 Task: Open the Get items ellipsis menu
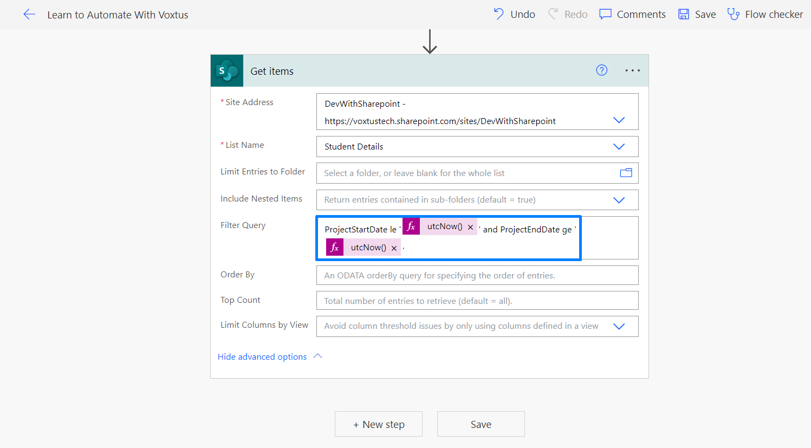click(632, 70)
